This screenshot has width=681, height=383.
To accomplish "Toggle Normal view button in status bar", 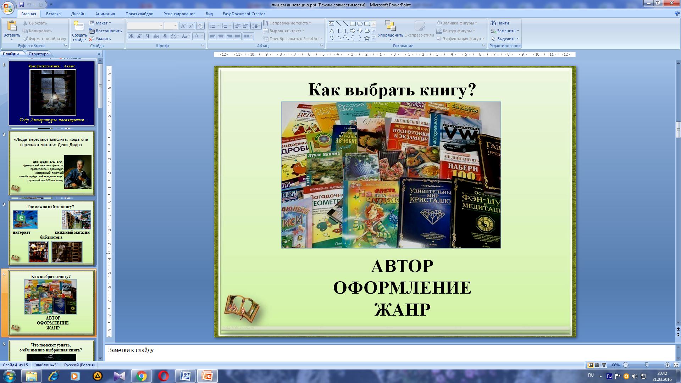I will (591, 365).
